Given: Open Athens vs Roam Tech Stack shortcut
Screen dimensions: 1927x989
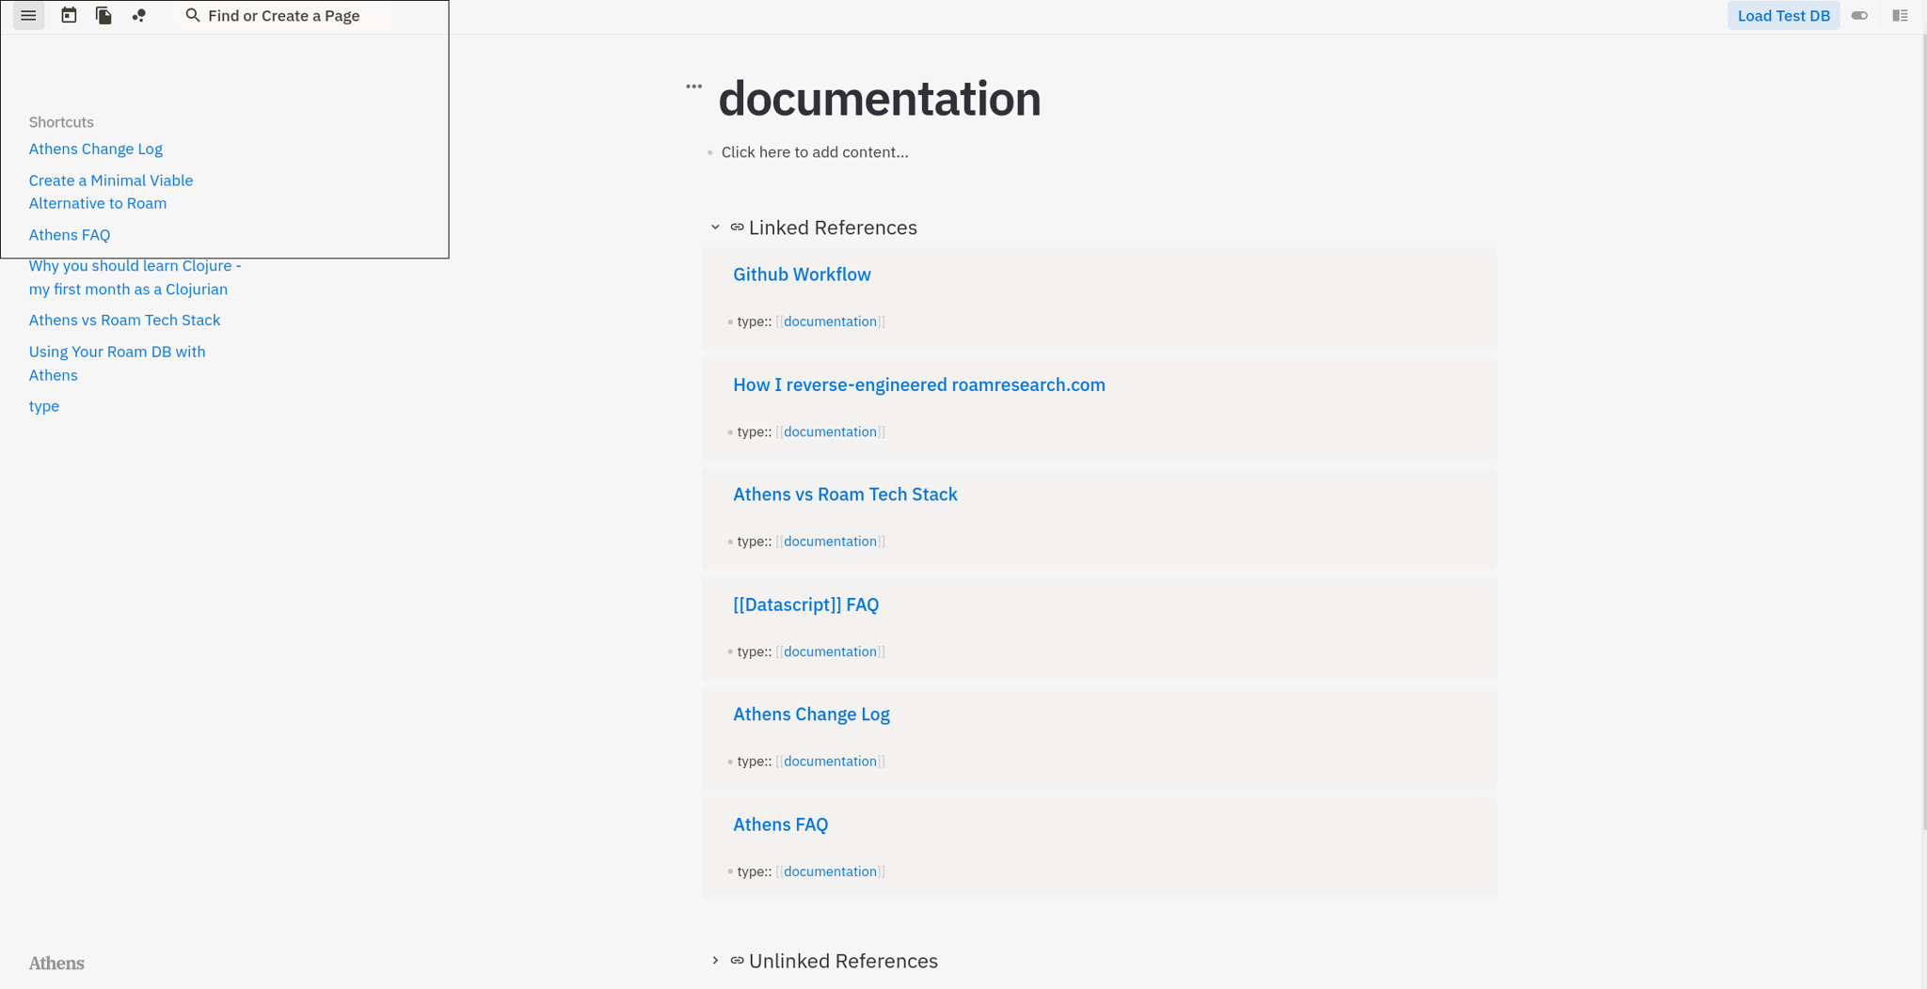Looking at the screenshot, I should [124, 320].
